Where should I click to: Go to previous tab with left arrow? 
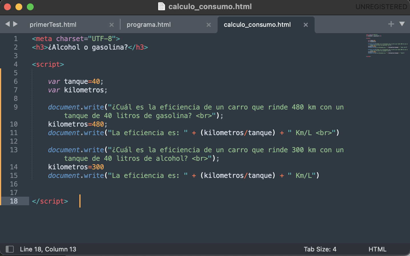pyautogui.click(x=7, y=24)
